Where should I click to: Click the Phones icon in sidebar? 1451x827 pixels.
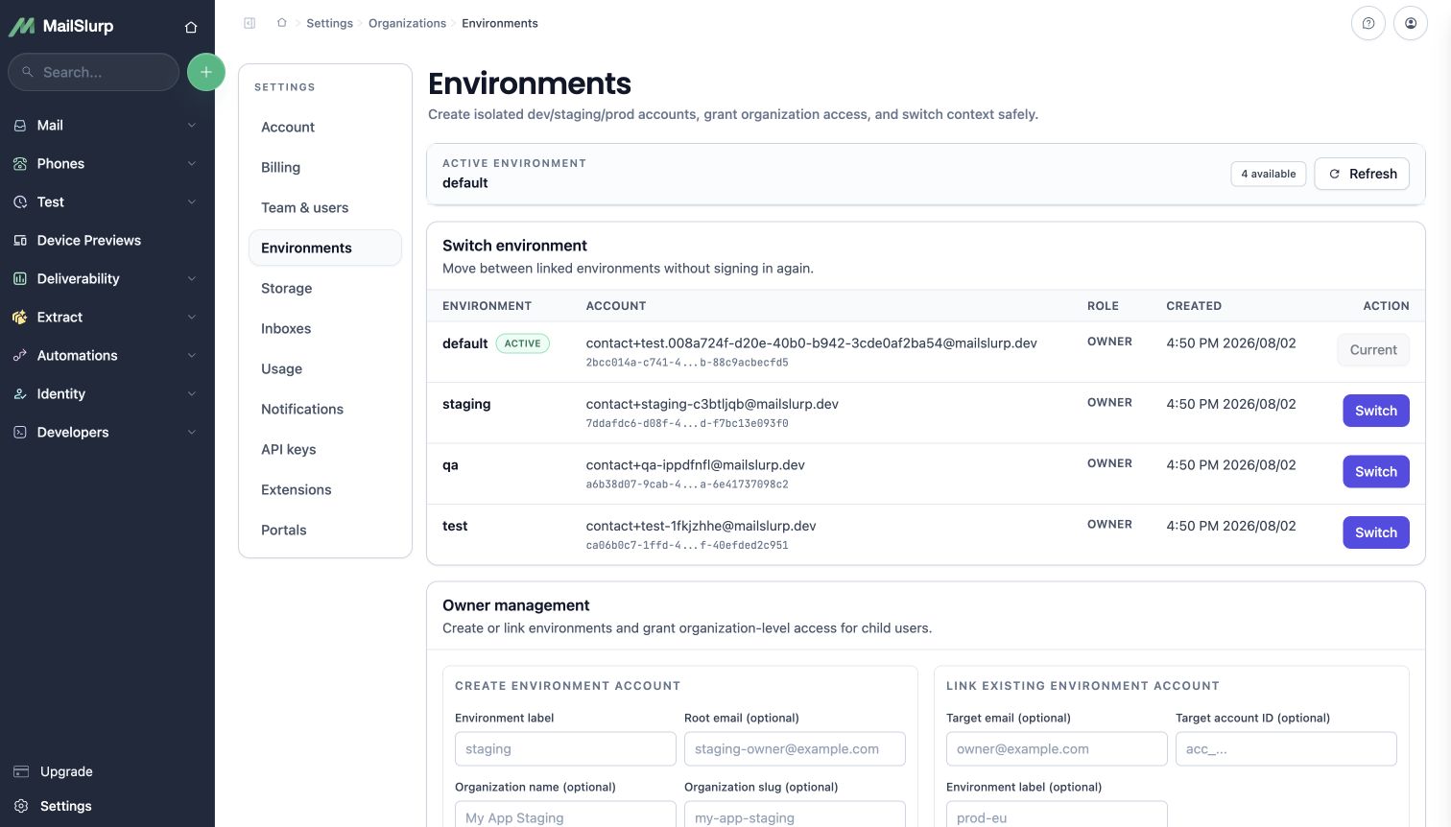coord(20,163)
